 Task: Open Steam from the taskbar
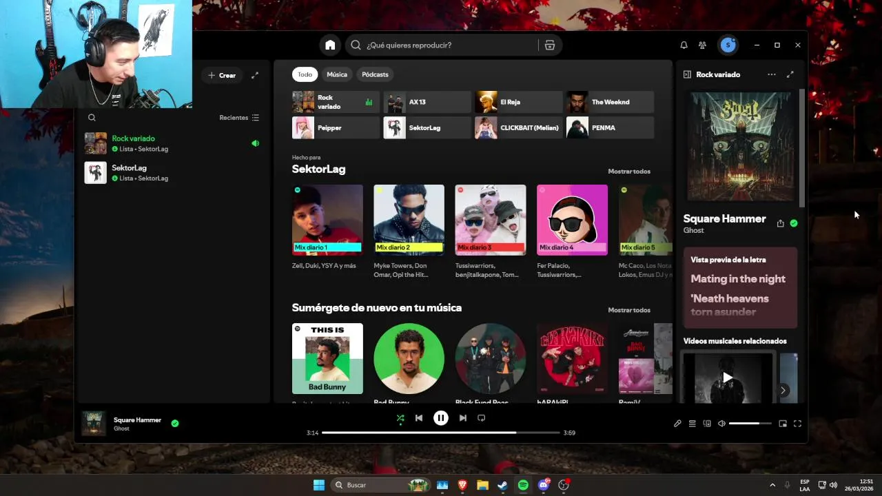click(503, 485)
